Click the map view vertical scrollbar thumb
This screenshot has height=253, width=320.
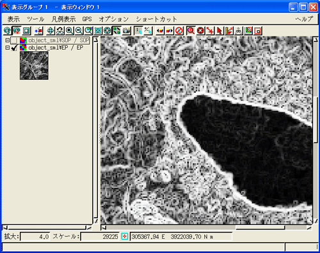(x=316, y=119)
